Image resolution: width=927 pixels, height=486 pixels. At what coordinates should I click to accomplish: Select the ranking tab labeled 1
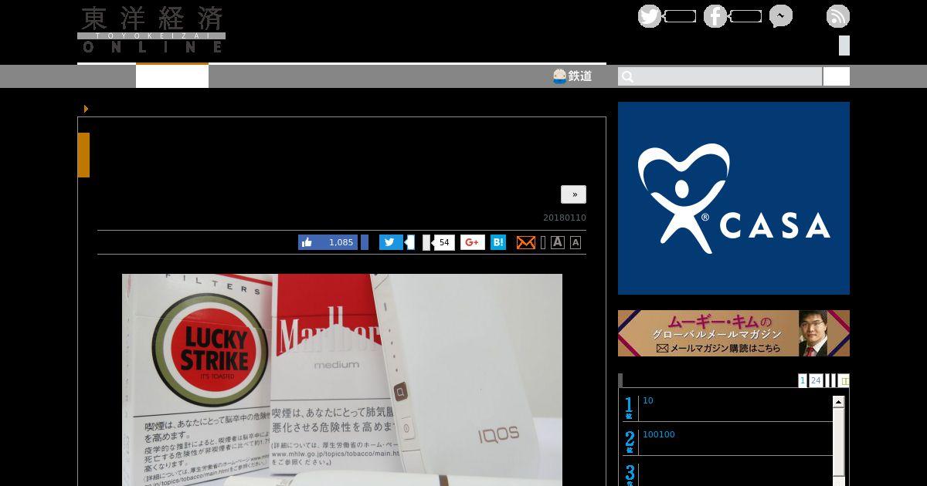(x=803, y=380)
